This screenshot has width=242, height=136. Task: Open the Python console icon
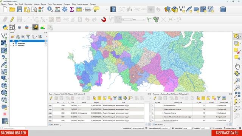pos(5,28)
